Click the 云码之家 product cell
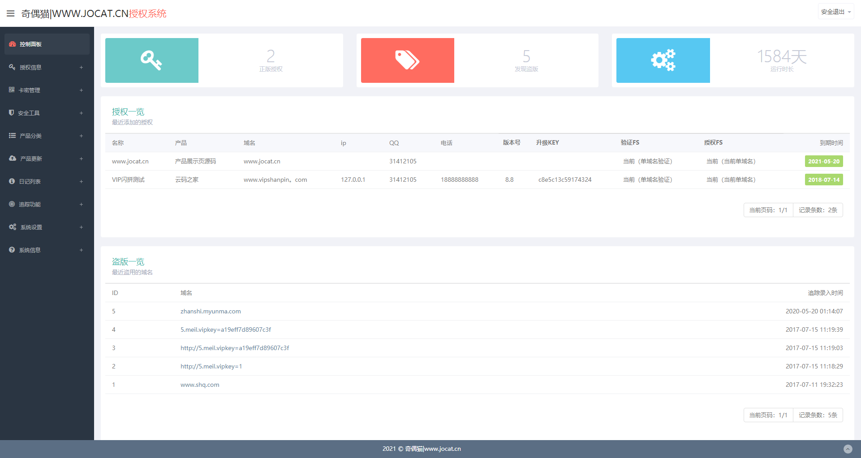The height and width of the screenshot is (458, 861). [x=187, y=180]
